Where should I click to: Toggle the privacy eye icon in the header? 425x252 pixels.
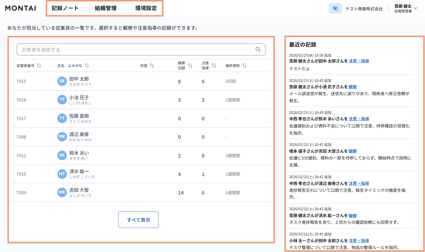coord(335,8)
